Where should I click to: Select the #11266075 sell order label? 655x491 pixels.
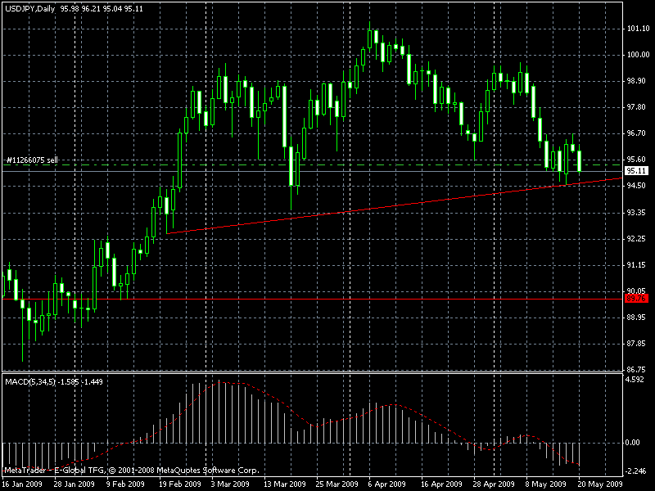click(x=32, y=160)
